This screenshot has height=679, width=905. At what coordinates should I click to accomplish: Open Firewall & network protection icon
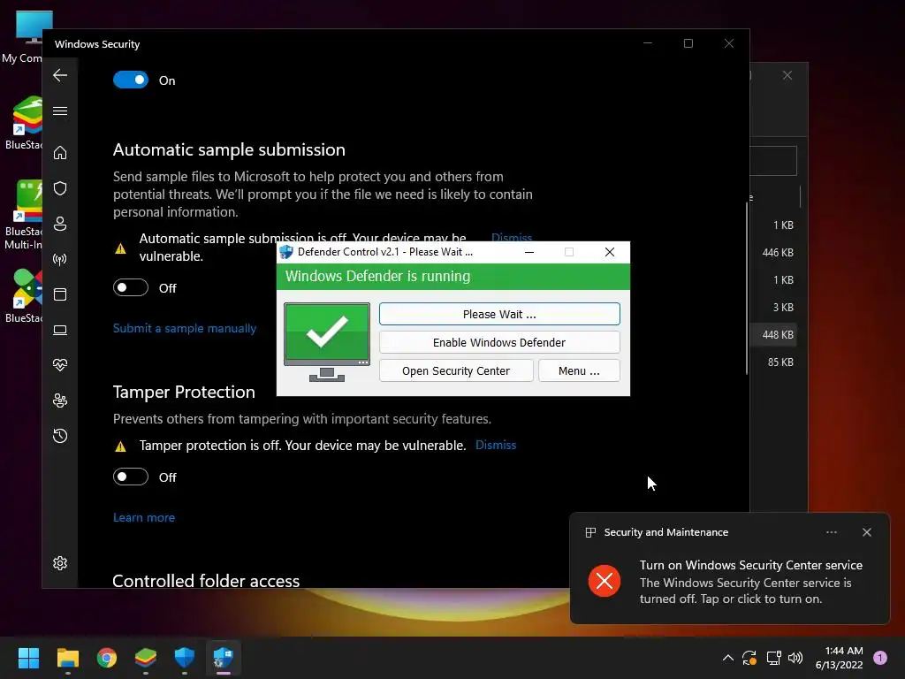click(60, 259)
